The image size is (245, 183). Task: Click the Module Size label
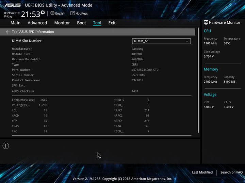point(21,54)
